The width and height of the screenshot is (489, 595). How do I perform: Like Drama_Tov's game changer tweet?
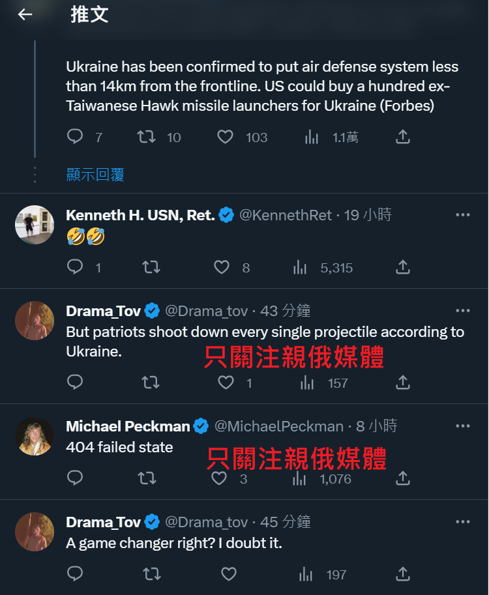228,574
